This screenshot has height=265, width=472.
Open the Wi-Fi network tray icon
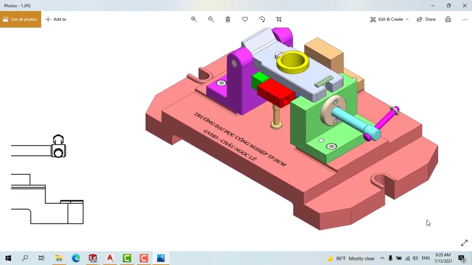[x=407, y=258]
